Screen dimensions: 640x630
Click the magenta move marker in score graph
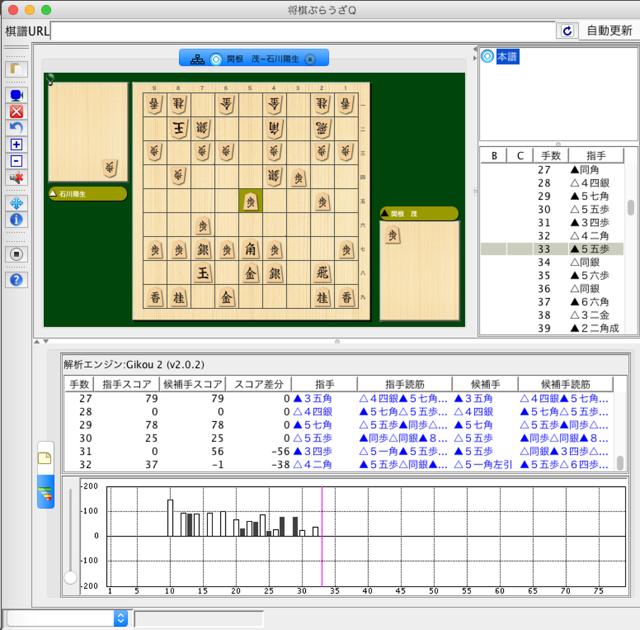point(322,536)
